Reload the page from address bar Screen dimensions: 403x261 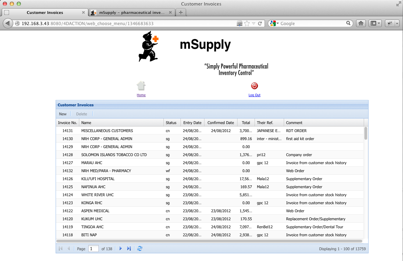260,23
